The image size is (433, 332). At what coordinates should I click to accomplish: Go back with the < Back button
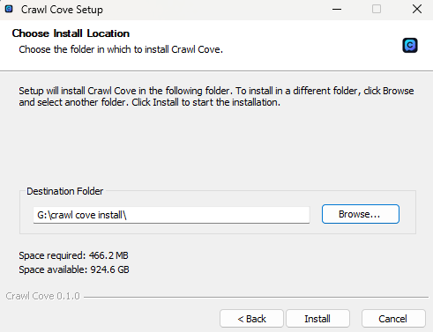[251, 319]
